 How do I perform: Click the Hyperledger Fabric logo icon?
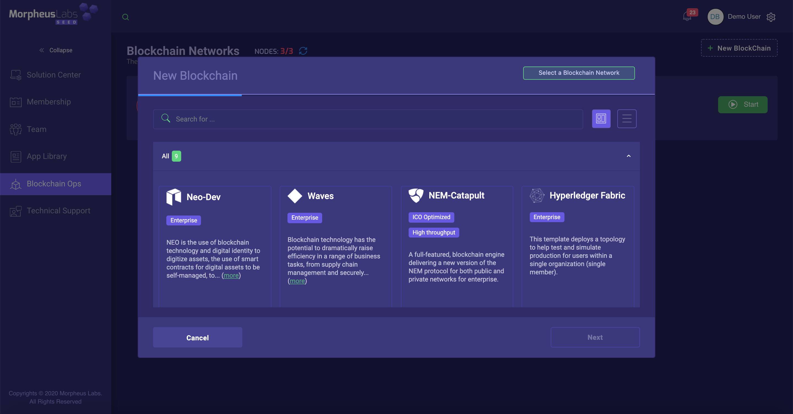pos(537,195)
